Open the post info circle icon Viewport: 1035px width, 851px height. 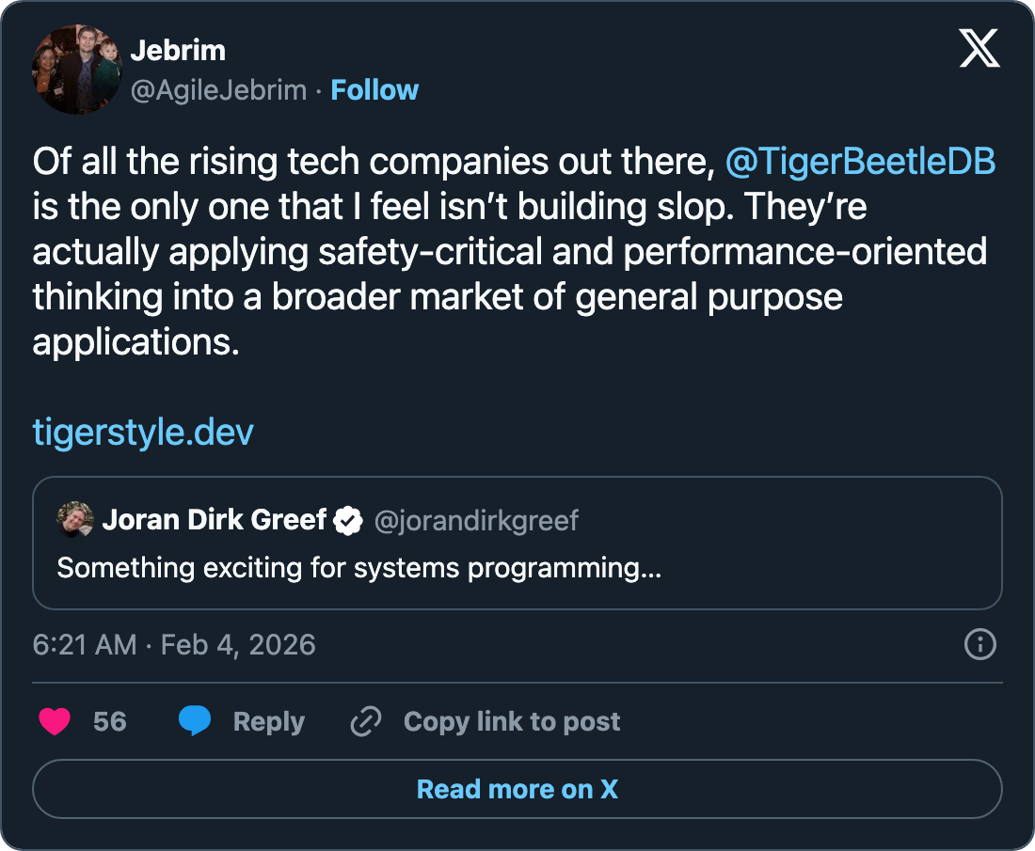[980, 644]
